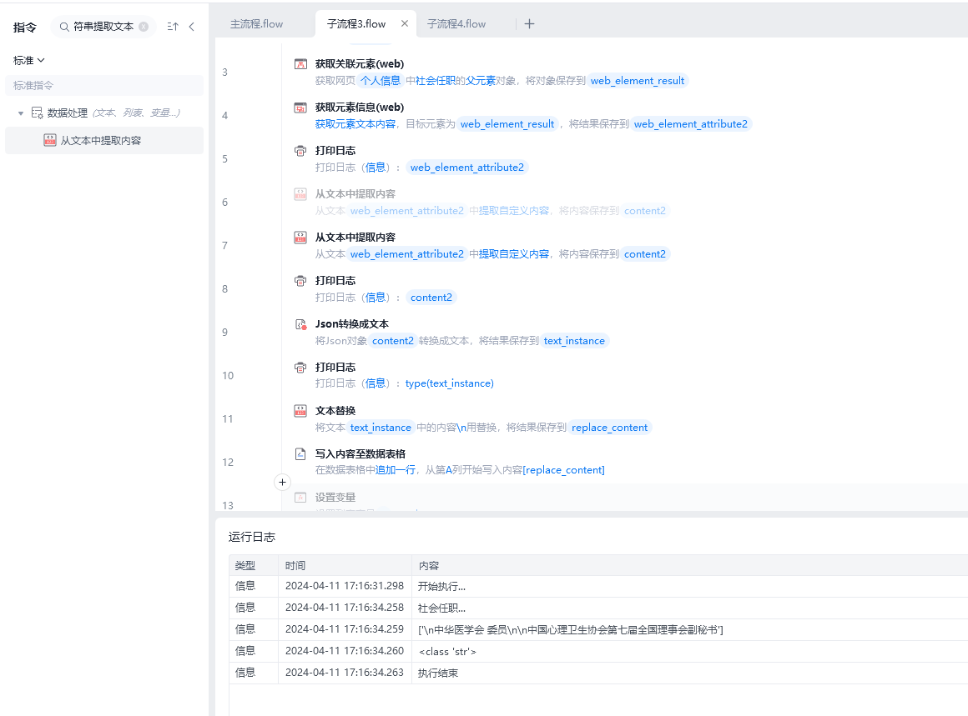Open the 标准 dropdown
The image size is (968, 716).
pyautogui.click(x=29, y=61)
